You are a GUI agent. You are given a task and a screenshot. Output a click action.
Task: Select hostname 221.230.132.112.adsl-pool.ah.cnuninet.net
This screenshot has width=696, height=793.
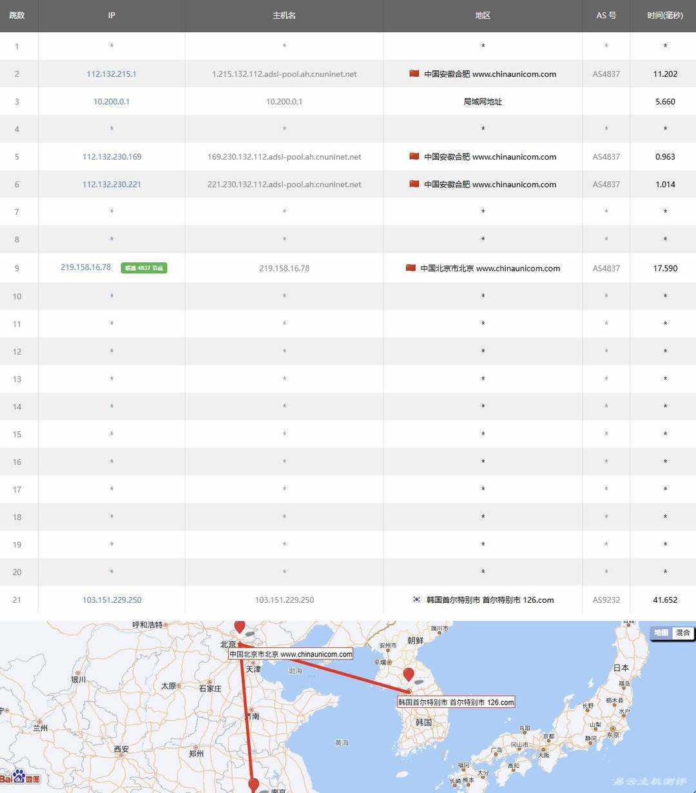284,184
